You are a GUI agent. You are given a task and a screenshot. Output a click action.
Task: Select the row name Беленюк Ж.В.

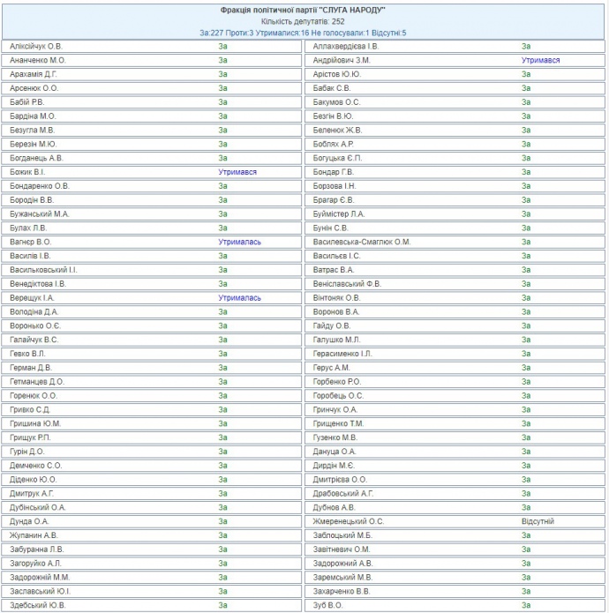pos(337,131)
